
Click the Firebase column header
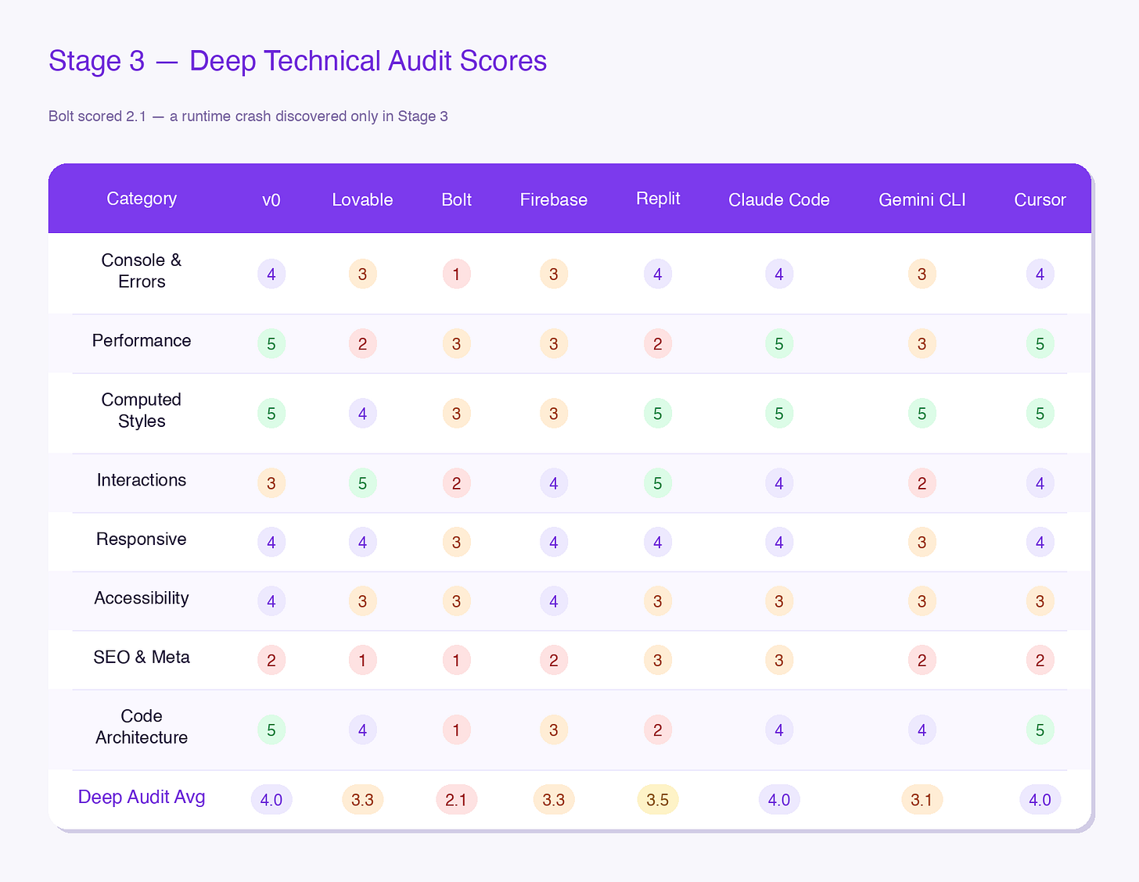click(x=554, y=200)
